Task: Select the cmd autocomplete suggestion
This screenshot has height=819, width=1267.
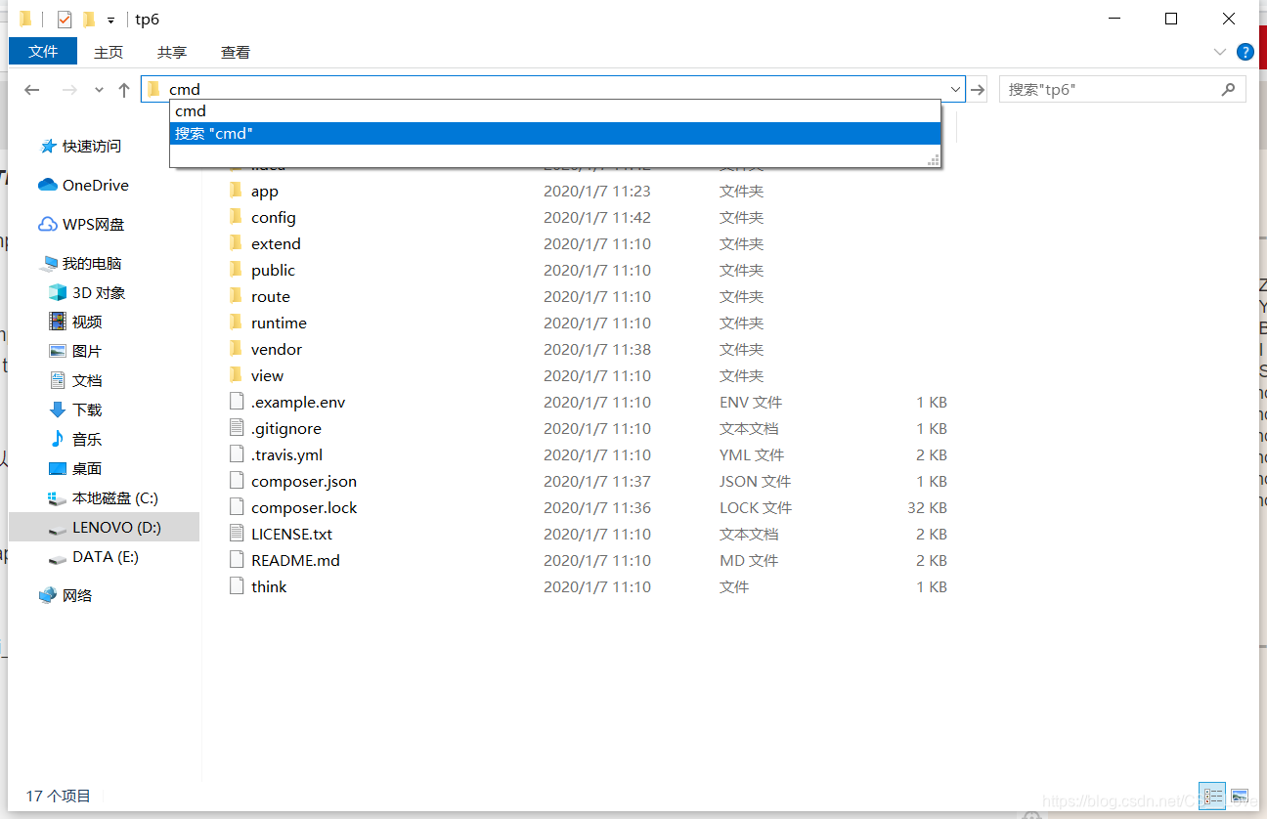Action: pos(555,111)
